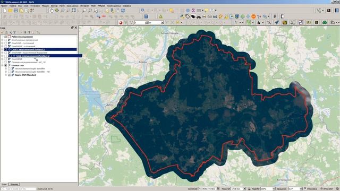Click the yellow padlock plugin icon
Image resolution: width=340 pixels, height=191 pixels.
[x=226, y=16]
